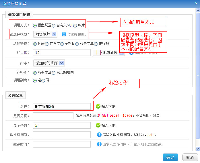Click the 取消 button
The width and height of the screenshot is (200, 163).
point(190,157)
